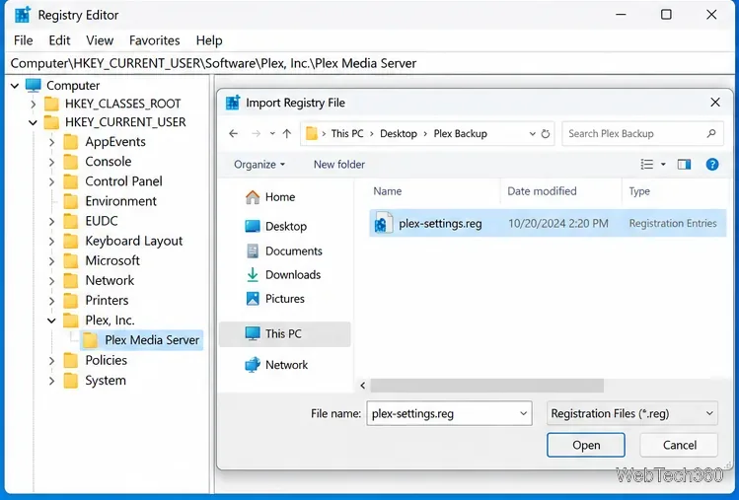Select the Keyboard Layout key
Screen dimensions: 739x500
(122, 241)
